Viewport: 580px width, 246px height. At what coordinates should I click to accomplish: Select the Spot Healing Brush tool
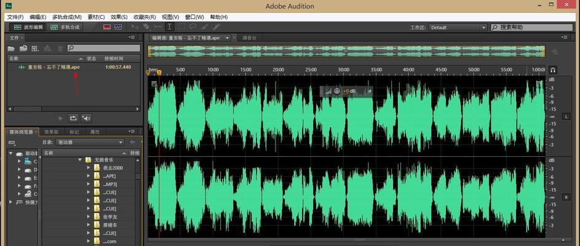click(216, 27)
